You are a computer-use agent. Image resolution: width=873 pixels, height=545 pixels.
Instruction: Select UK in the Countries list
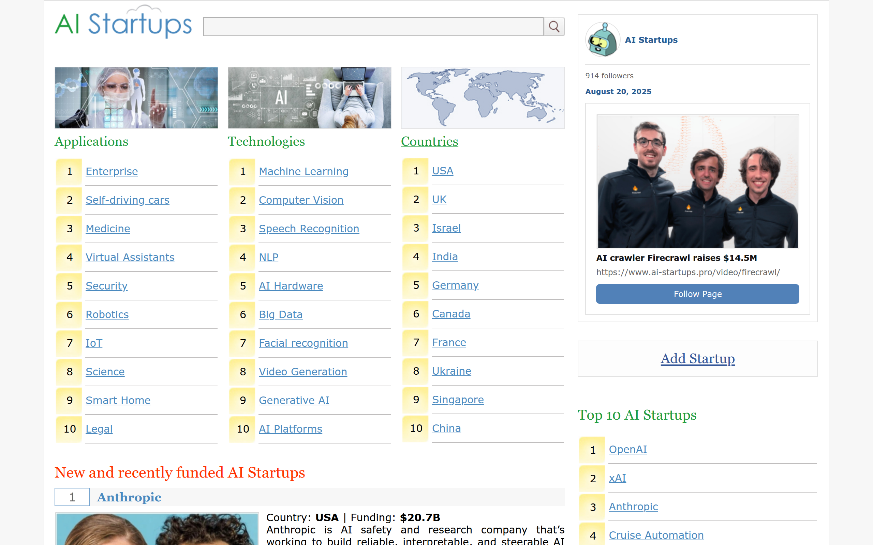pyautogui.click(x=439, y=199)
